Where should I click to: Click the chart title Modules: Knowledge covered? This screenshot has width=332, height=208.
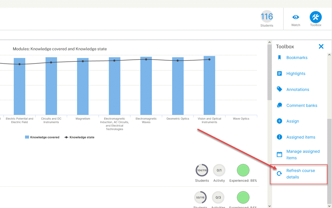60,49
